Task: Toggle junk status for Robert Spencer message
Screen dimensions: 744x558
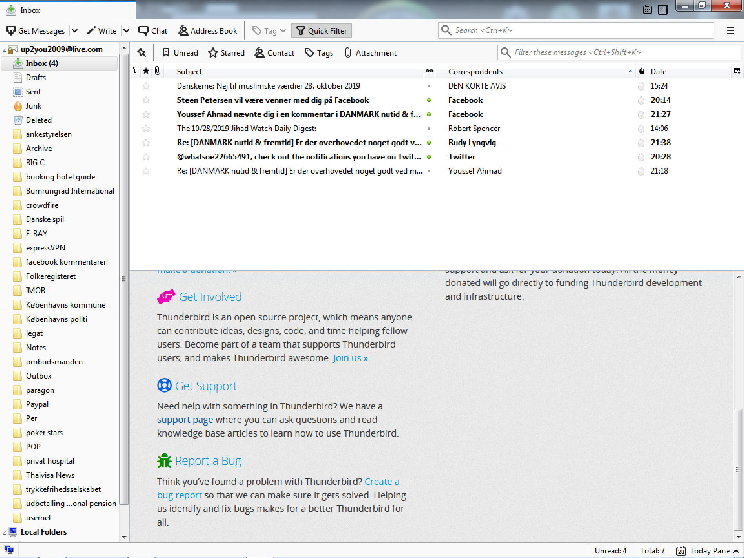Action: point(641,129)
